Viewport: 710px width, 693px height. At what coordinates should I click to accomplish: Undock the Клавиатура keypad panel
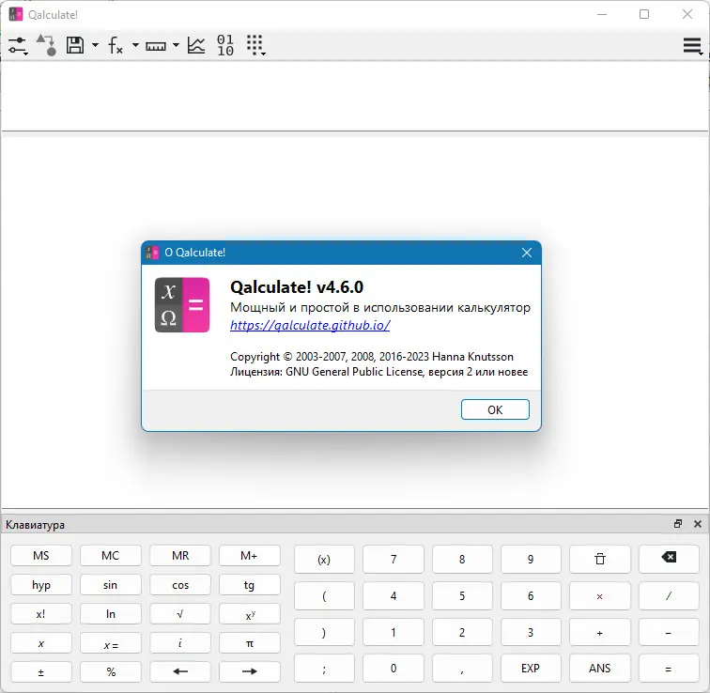coord(678,524)
